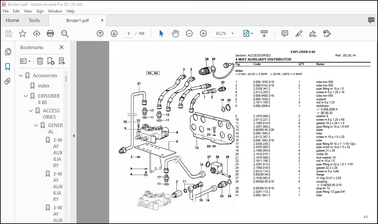378x224 pixels.
Task: Open Page Thumbnails panel icon
Action: pyautogui.click(x=8, y=51)
